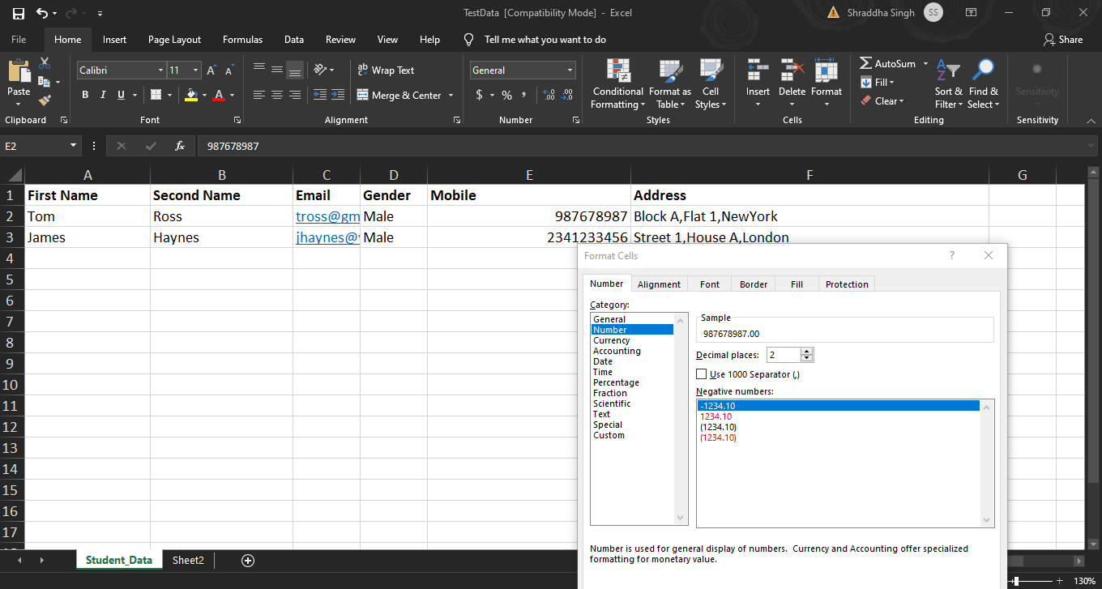This screenshot has width=1102, height=589.
Task: Click the Italic button
Action: point(103,95)
